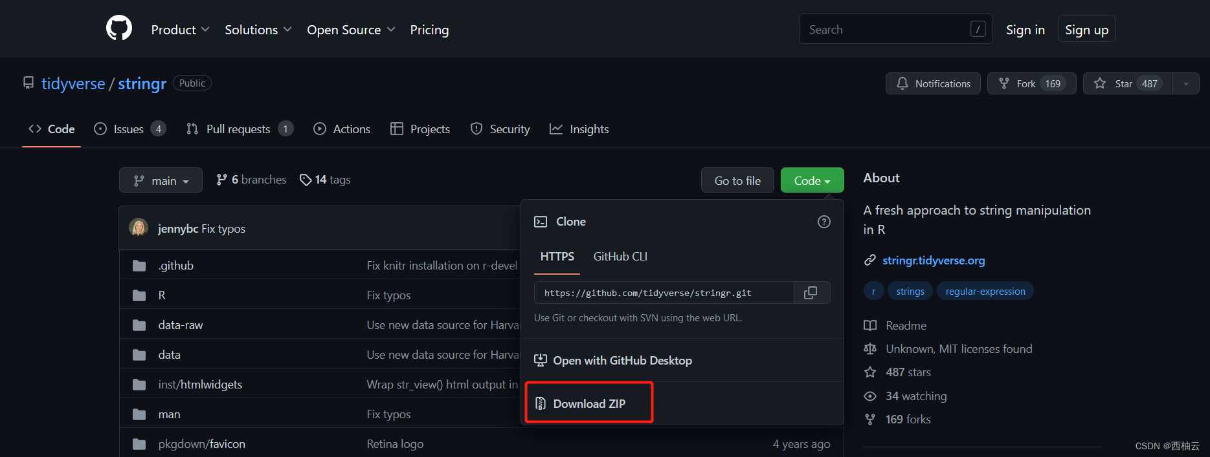Open jennybc's avatar thumbnail
Viewport: 1210px width, 457px height.
coord(139,228)
